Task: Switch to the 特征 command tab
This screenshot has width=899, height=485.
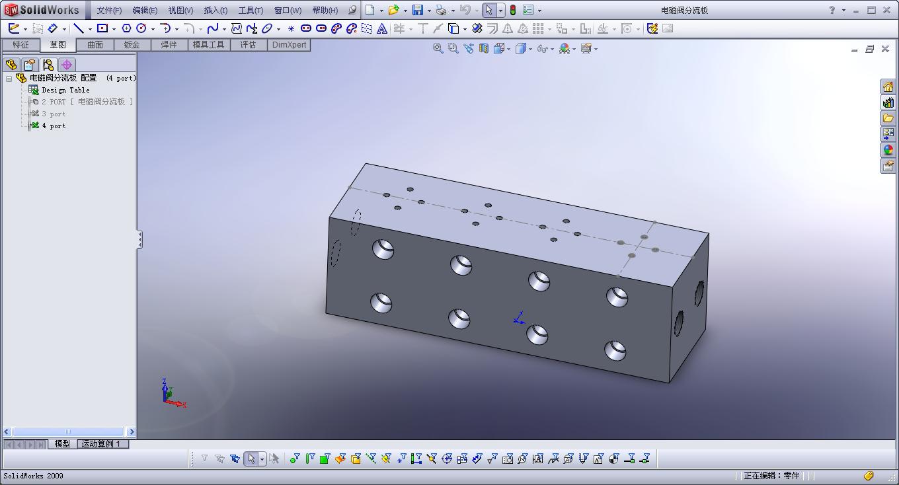Action: pos(20,45)
